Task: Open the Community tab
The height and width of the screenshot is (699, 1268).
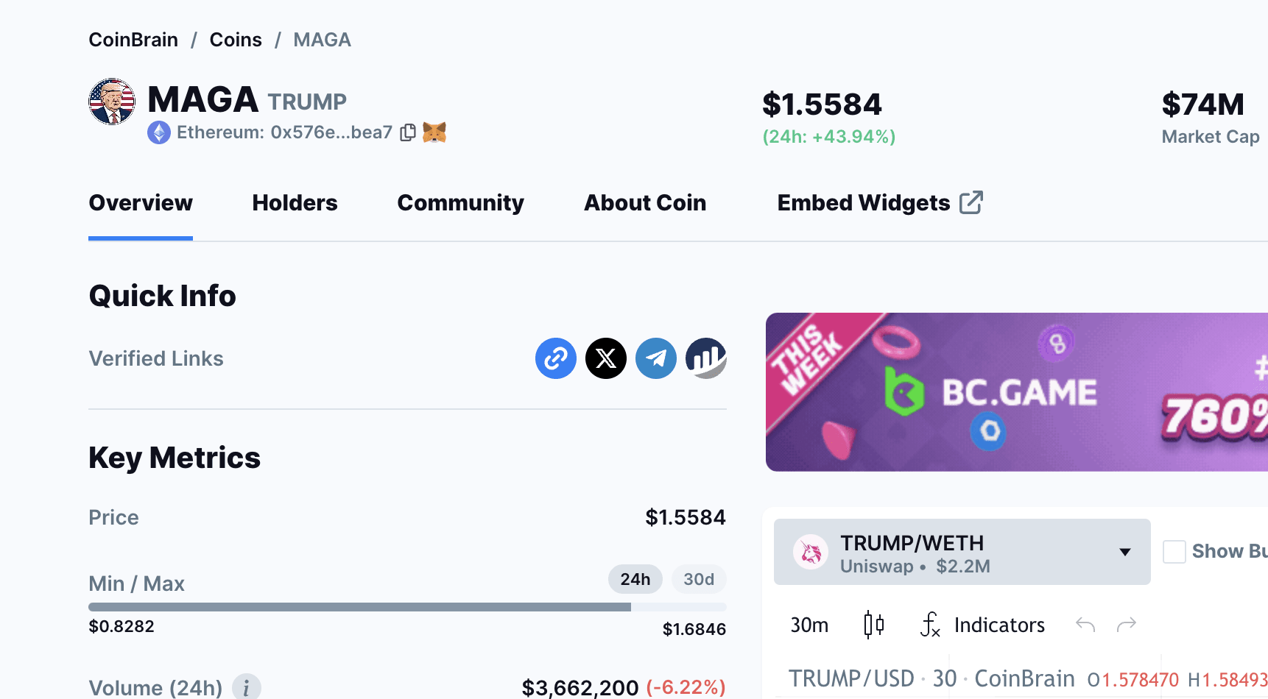Action: pos(460,203)
